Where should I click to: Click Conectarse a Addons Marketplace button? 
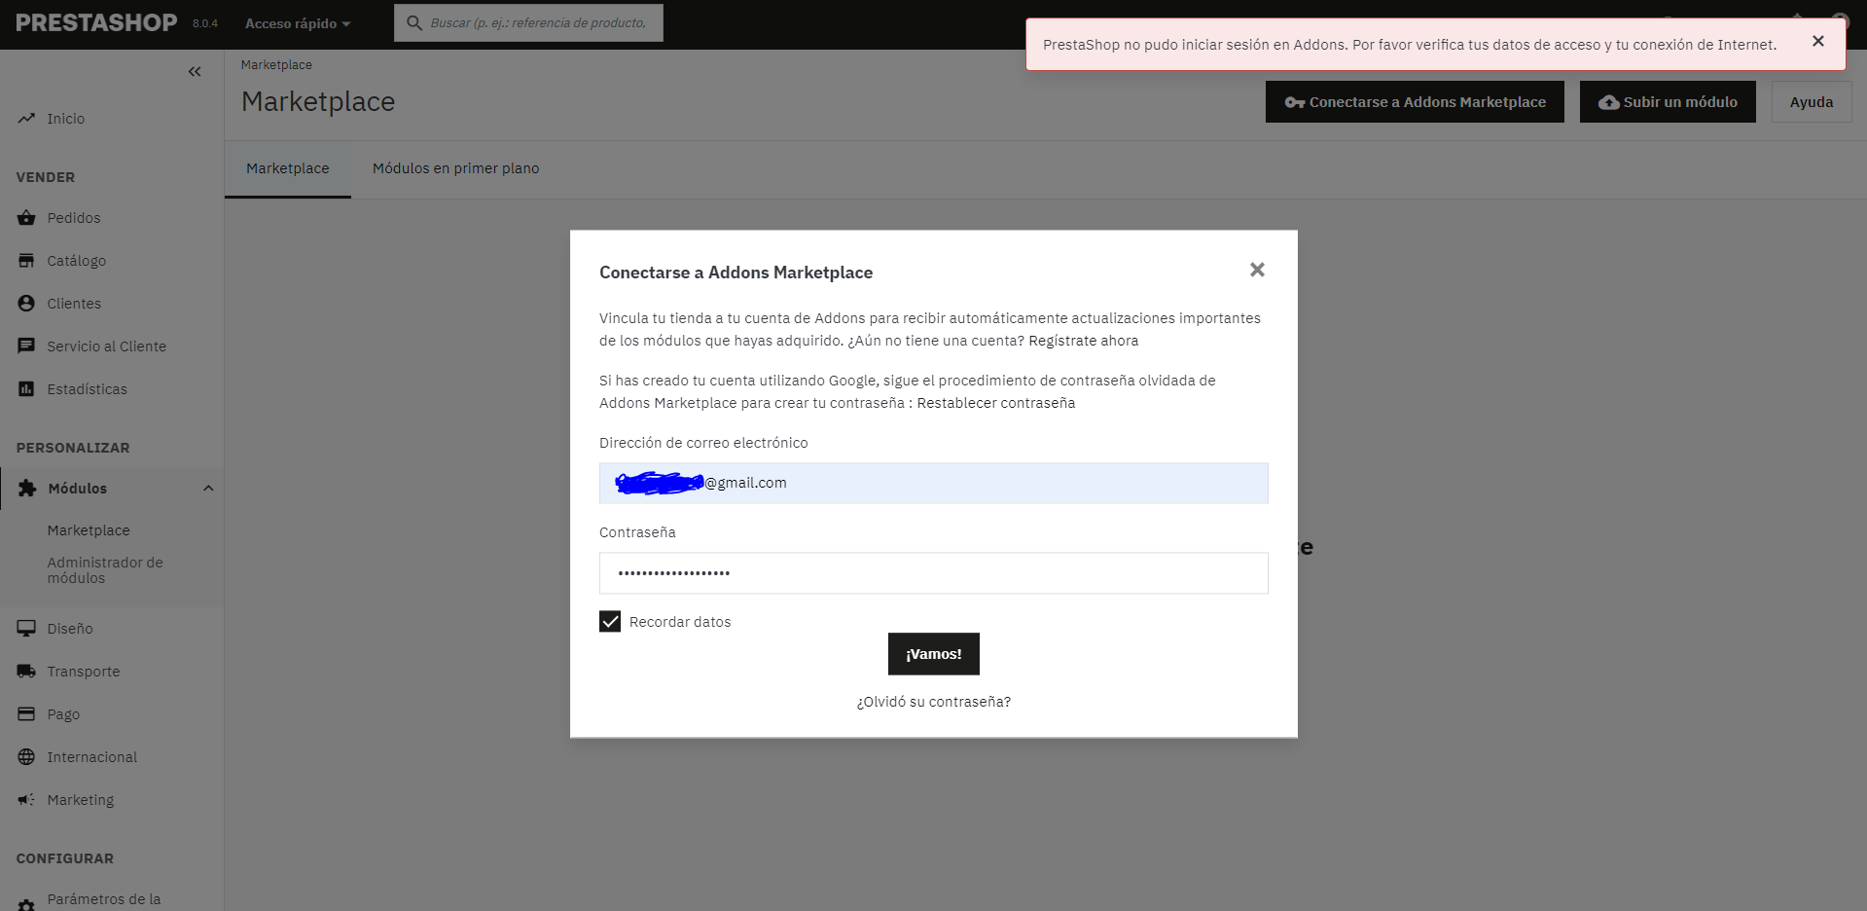1415,101
